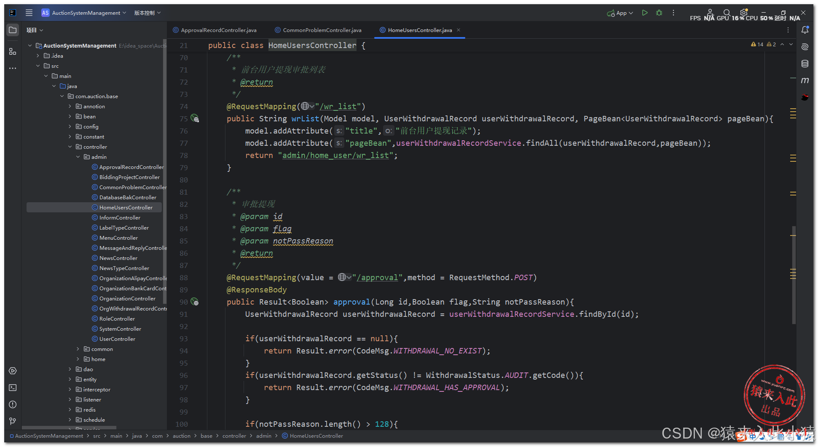Click the approval method name
This screenshot has width=818, height=447.
click(351, 302)
